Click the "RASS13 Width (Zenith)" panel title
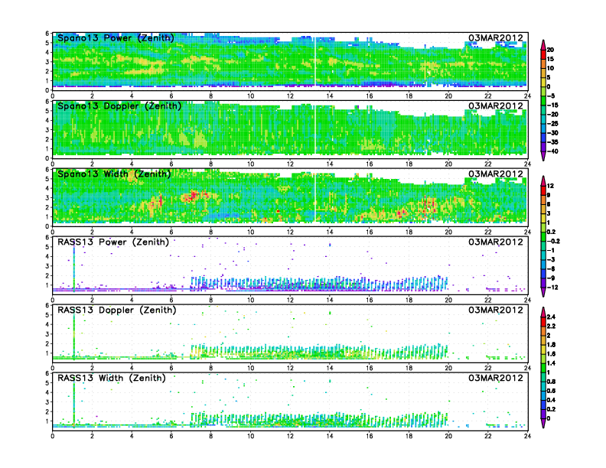606x468 pixels. tap(112, 378)
